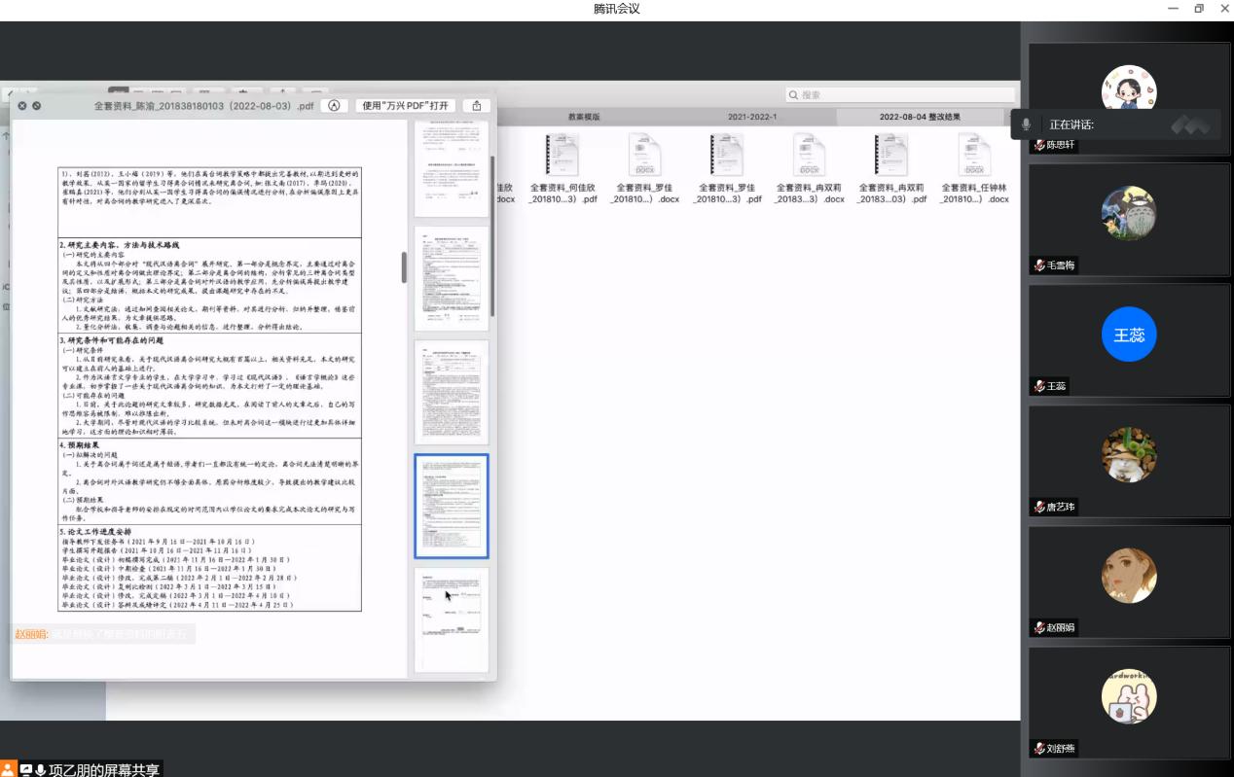This screenshot has height=777, width=1234.
Task: Click the 使用"万兴PDF"打开 button
Action: [406, 105]
